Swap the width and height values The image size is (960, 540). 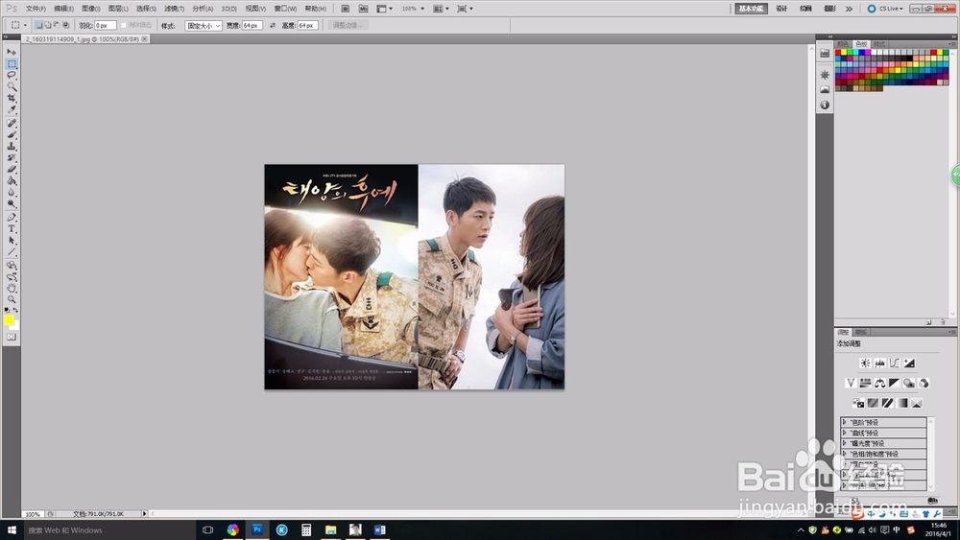click(273, 26)
